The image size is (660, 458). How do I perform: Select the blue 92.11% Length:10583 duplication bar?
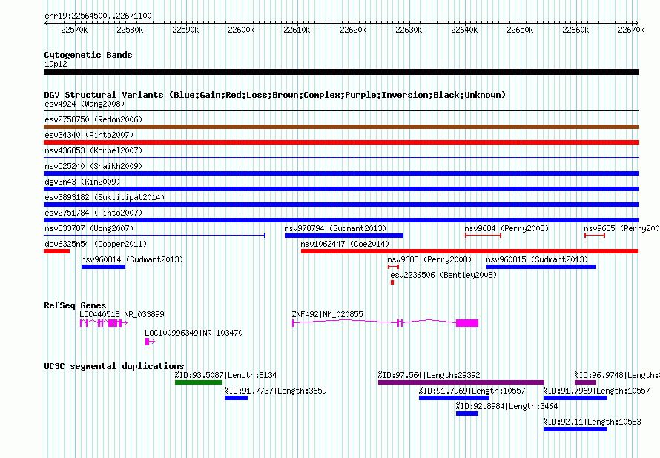point(575,429)
